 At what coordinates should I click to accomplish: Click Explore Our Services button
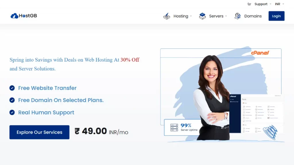39,132
